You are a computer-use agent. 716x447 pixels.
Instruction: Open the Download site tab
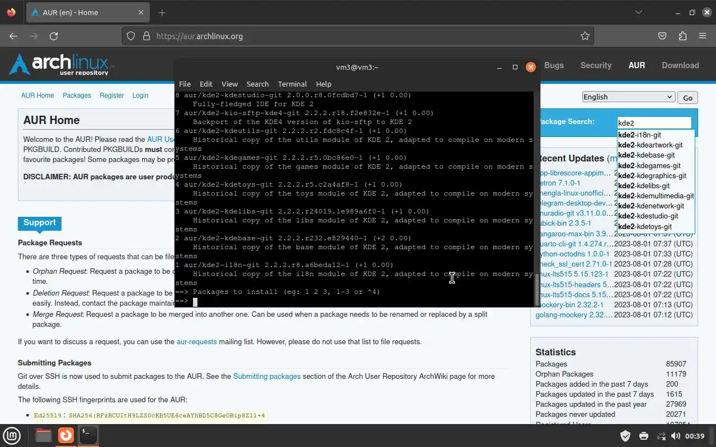680,65
